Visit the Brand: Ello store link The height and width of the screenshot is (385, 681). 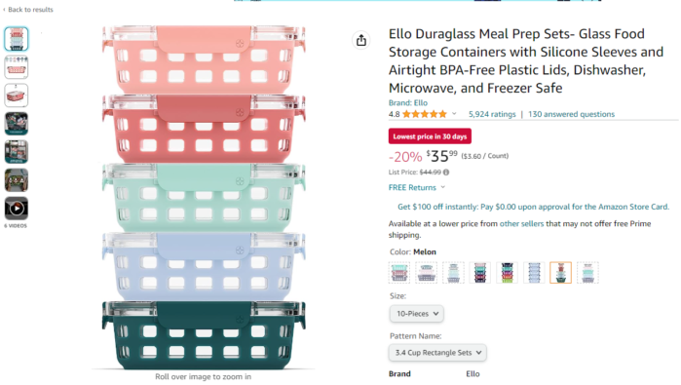click(408, 103)
